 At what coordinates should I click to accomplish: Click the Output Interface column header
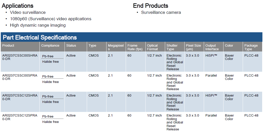coord(212,47)
